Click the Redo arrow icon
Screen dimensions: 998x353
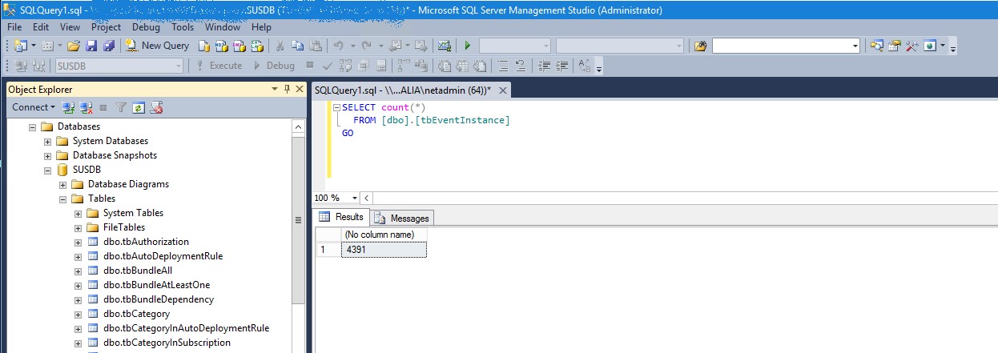366,46
